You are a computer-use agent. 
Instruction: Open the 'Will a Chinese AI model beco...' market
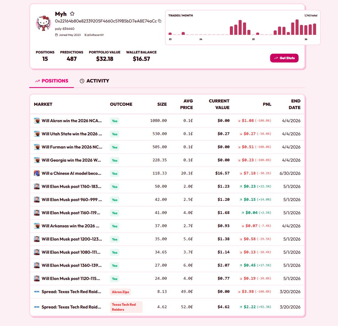tap(72, 173)
